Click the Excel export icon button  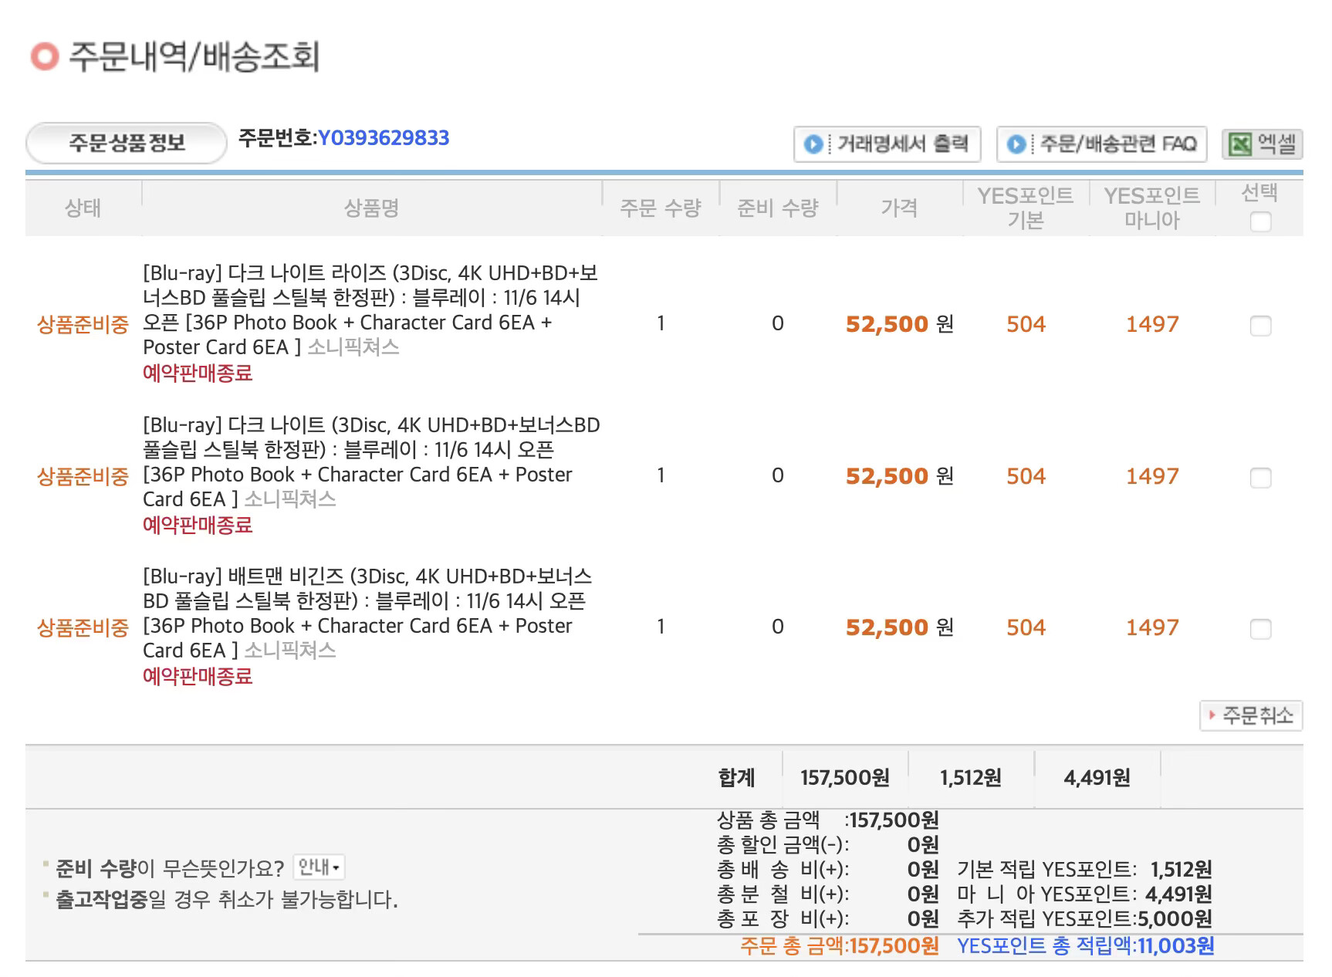[x=1261, y=144]
